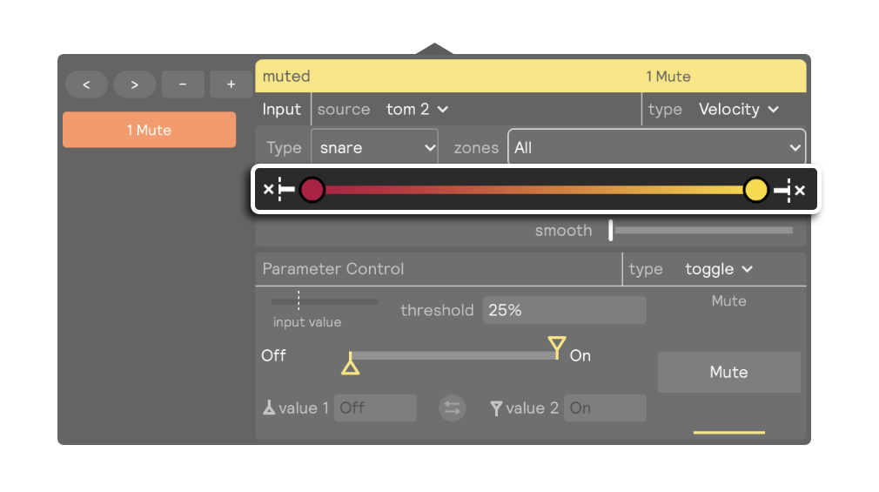879x492 pixels.
Task: Toggle the Mute parameter button
Action: [728, 372]
